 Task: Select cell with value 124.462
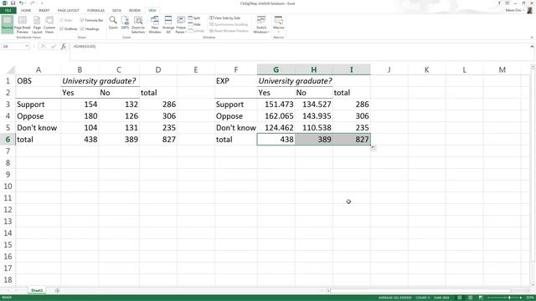276,128
